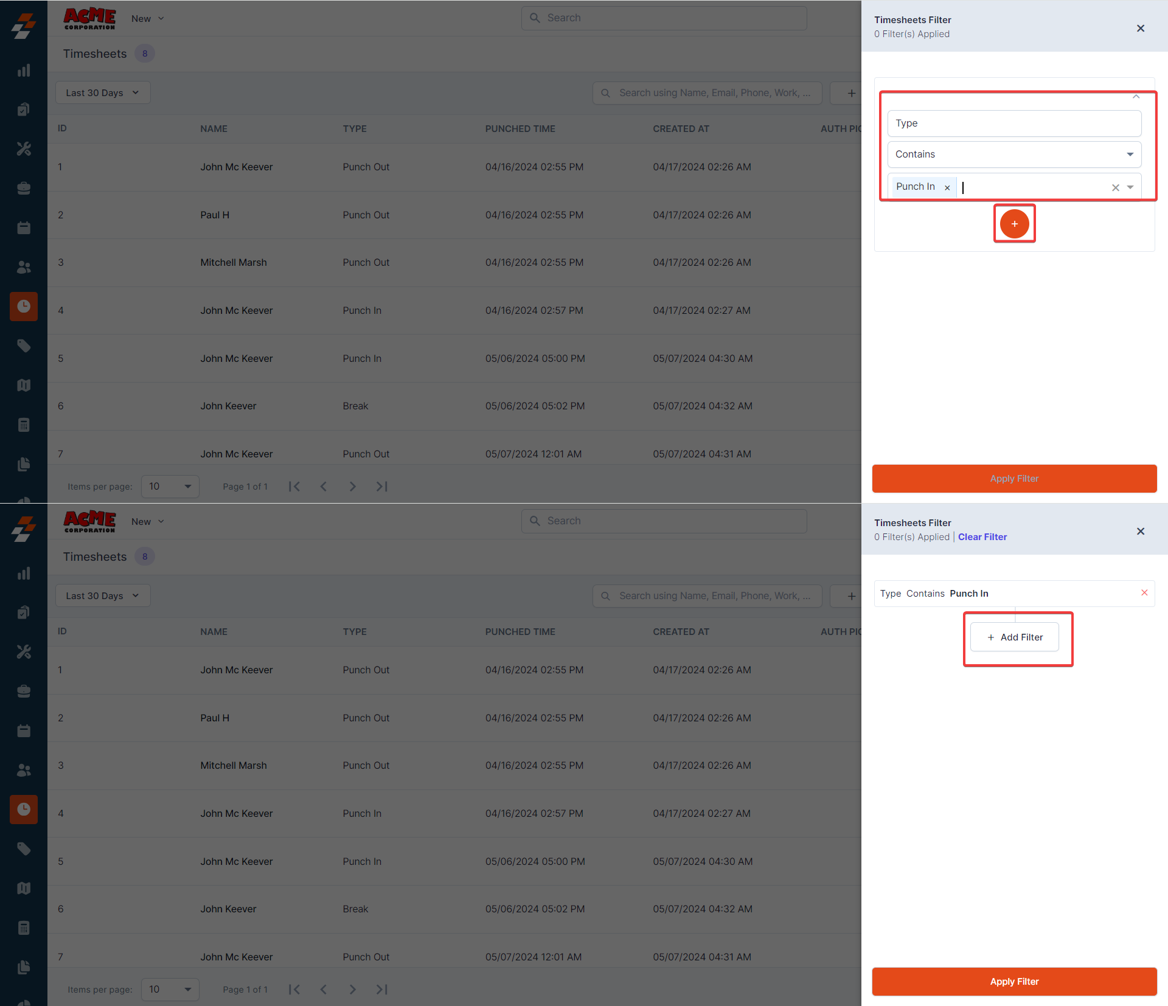Open the Items per page selector
Screen dimensions: 1168x1006
tap(170, 487)
